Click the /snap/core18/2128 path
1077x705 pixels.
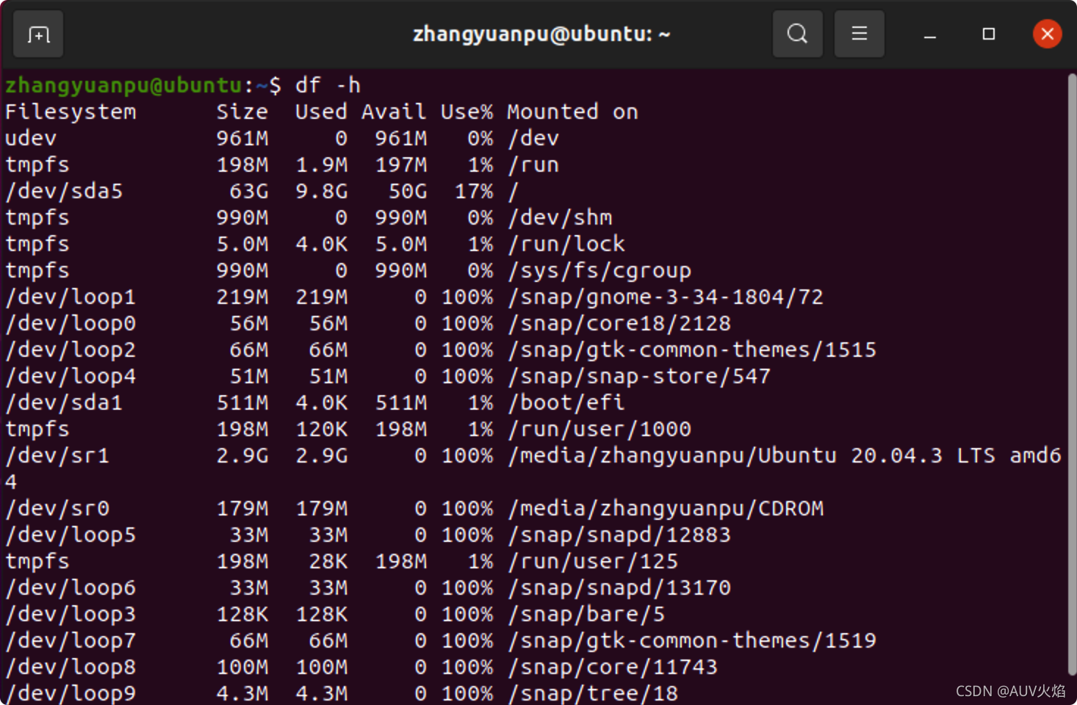tap(619, 323)
